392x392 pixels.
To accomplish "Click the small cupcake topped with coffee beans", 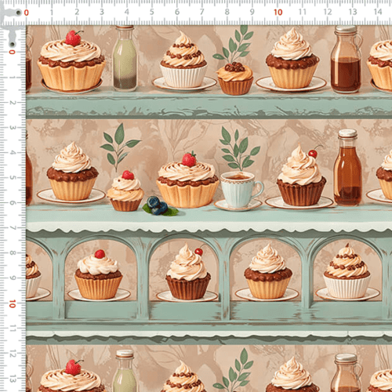I will pyautogui.click(x=235, y=78).
